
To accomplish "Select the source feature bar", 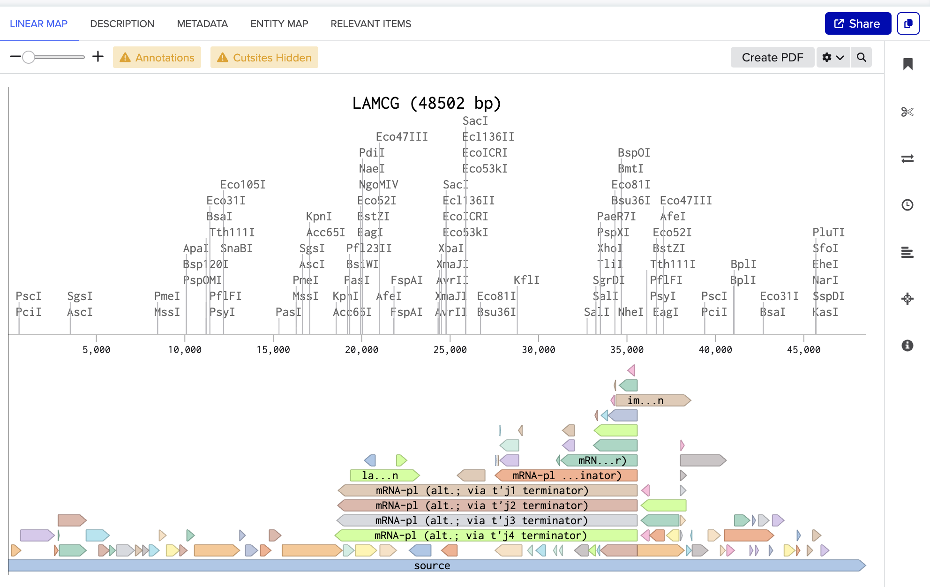I will [x=431, y=565].
